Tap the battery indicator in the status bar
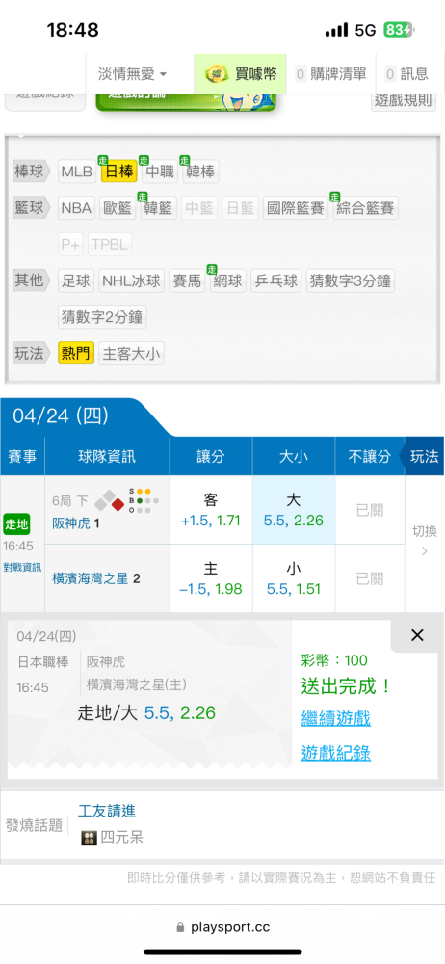This screenshot has width=445, height=964. click(400, 30)
